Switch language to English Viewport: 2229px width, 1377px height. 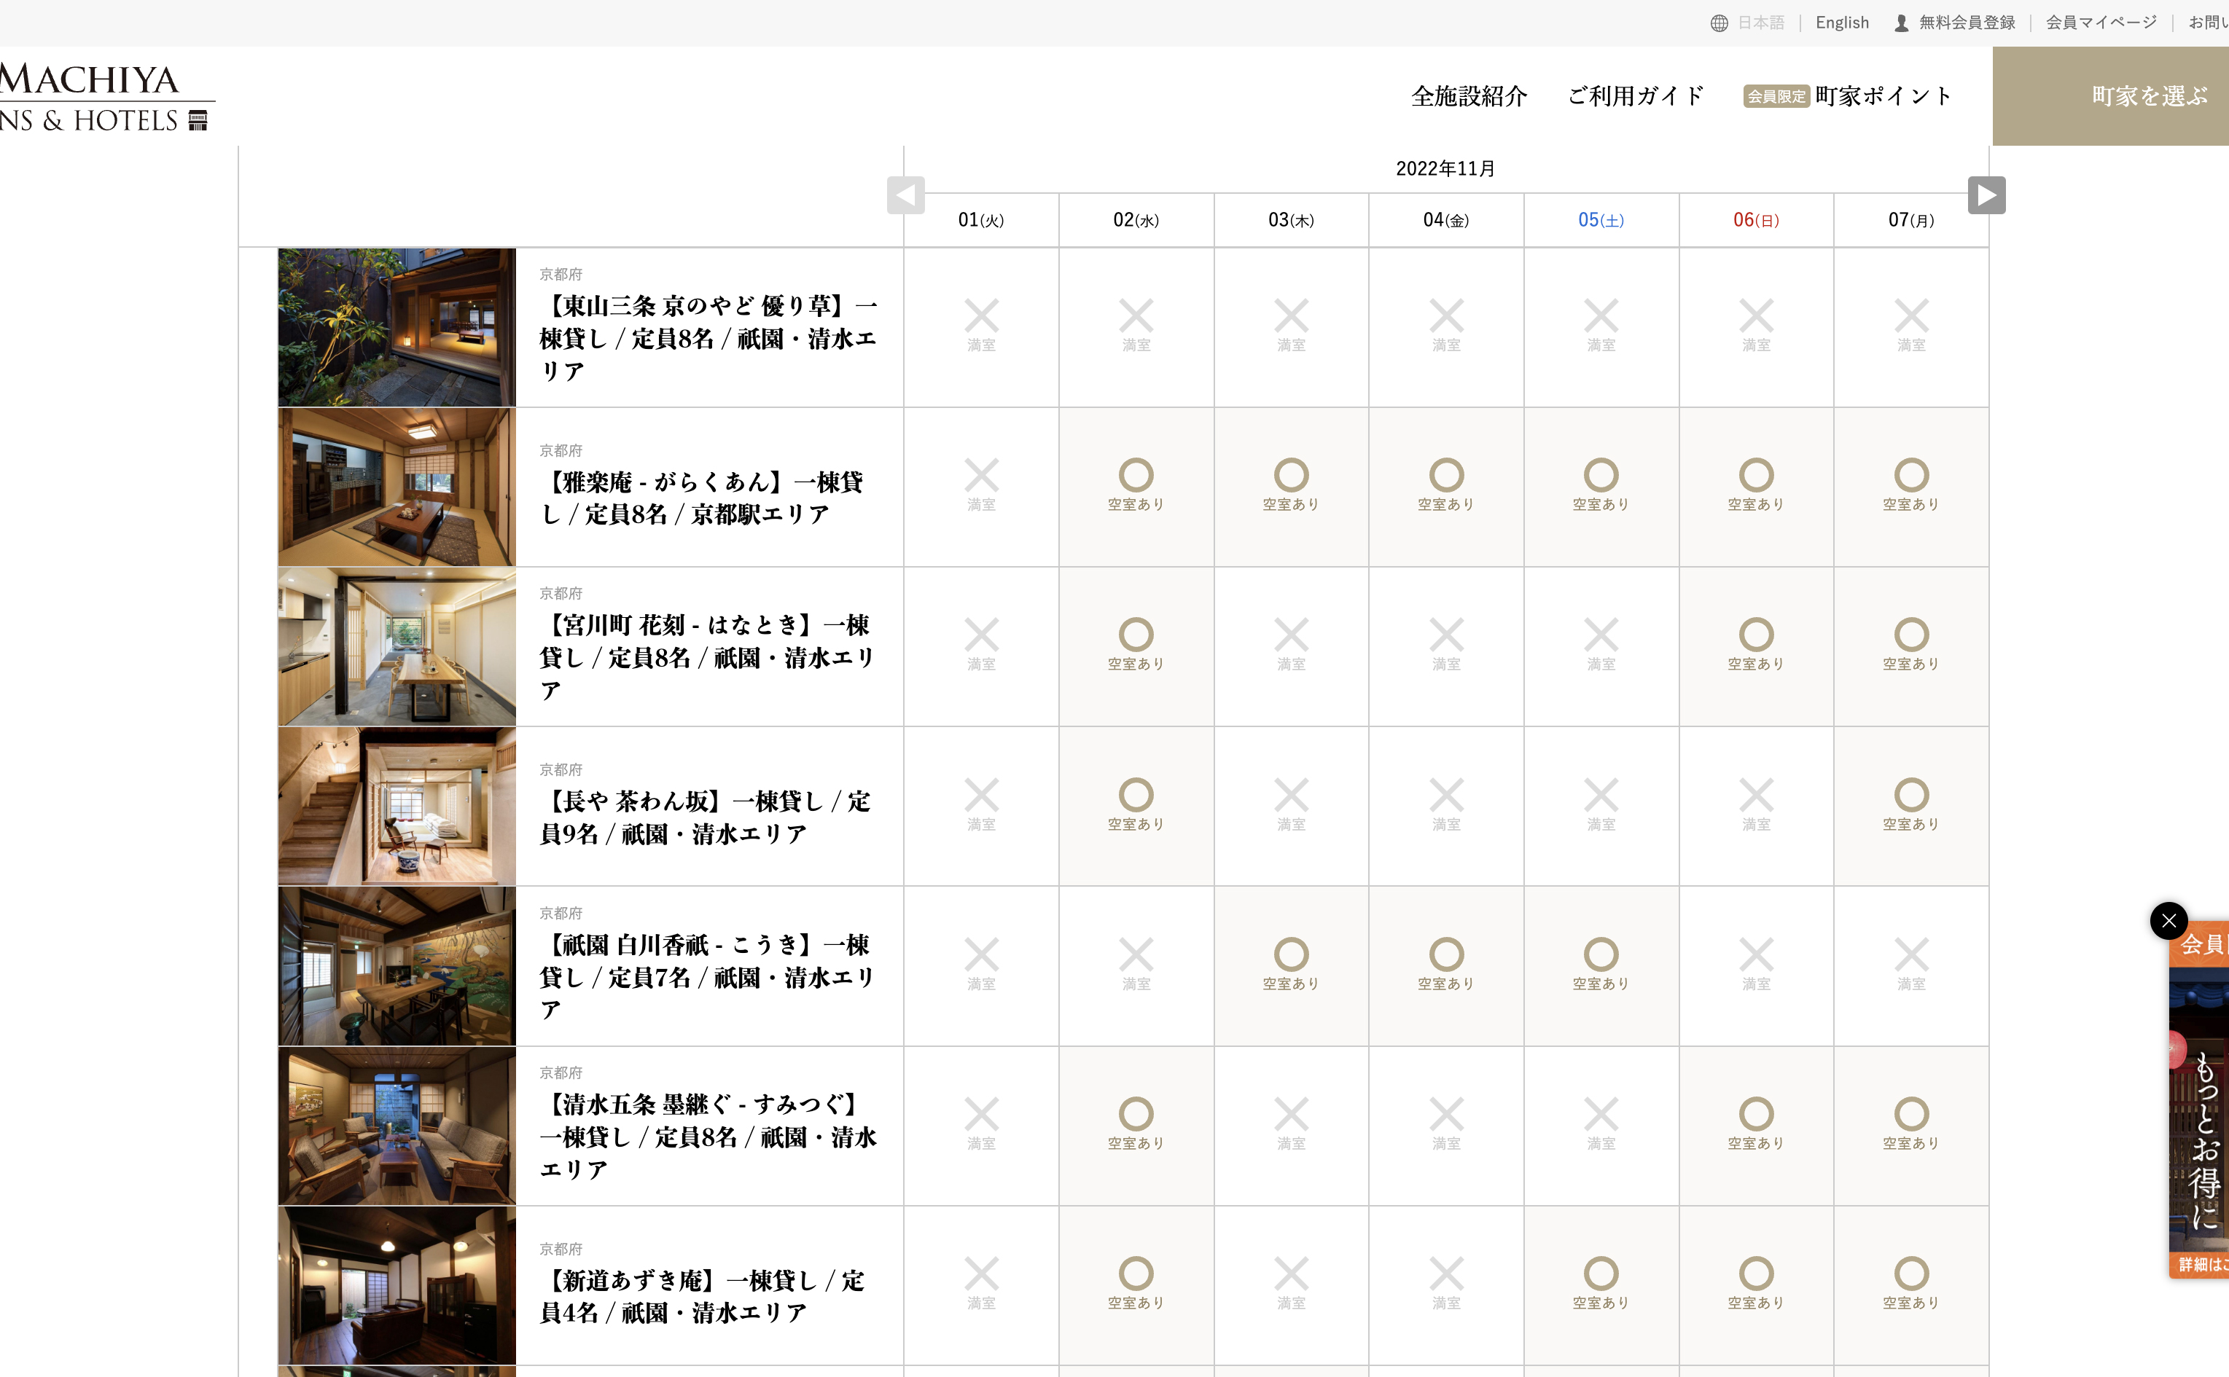[x=1841, y=23]
